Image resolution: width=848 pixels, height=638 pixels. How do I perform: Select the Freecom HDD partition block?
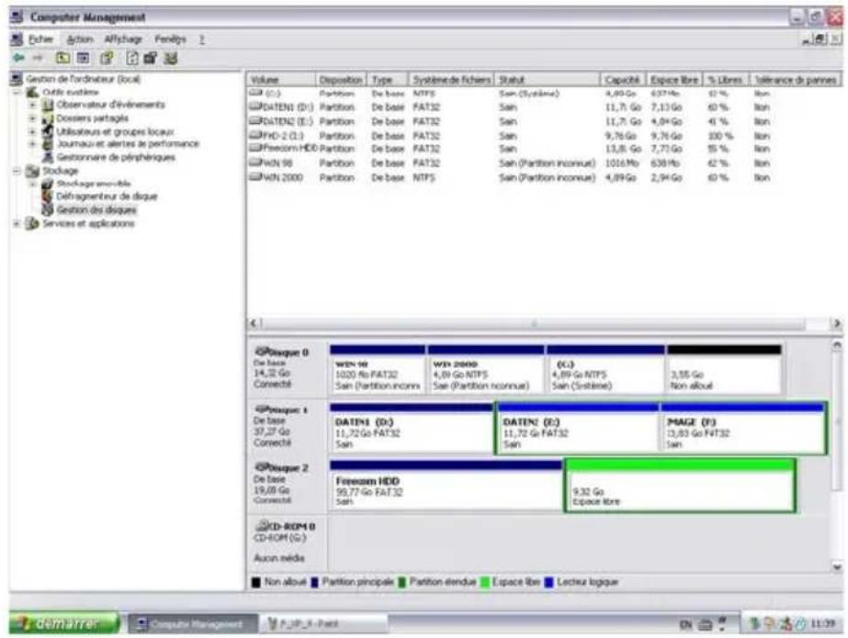(447, 486)
